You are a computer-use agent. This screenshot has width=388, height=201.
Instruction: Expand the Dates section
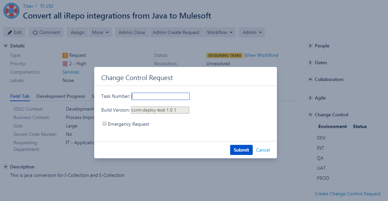310,63
